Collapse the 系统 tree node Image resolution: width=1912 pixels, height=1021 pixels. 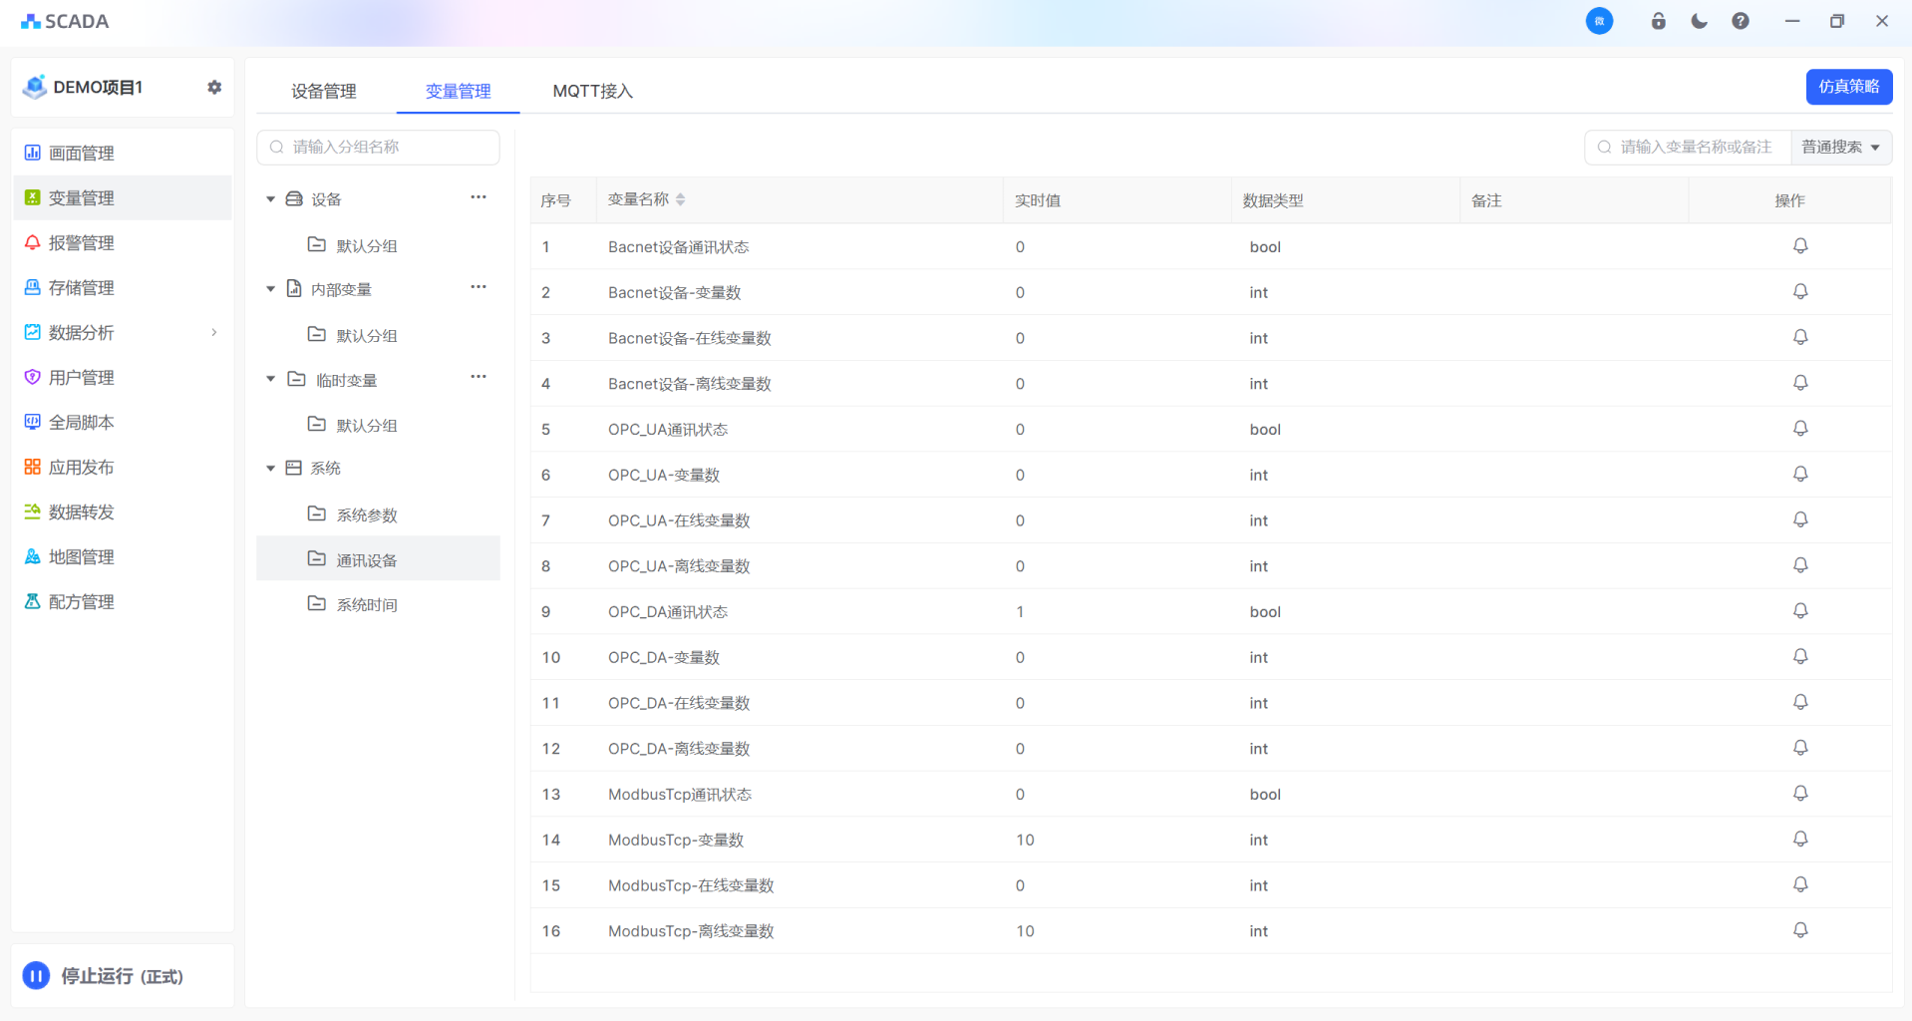point(270,469)
